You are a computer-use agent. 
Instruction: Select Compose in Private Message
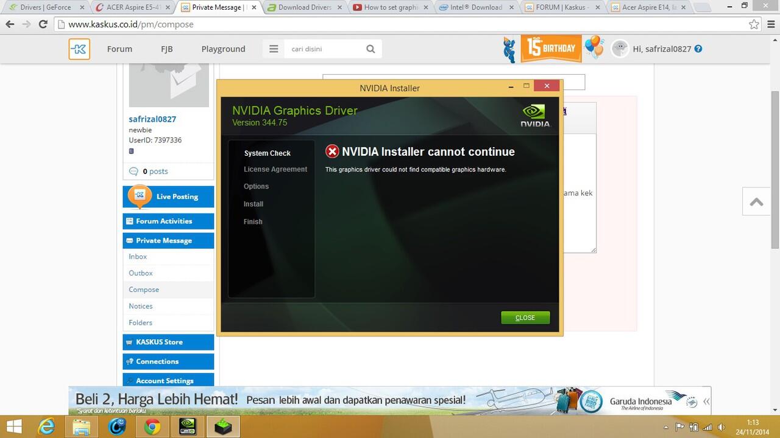pos(144,290)
